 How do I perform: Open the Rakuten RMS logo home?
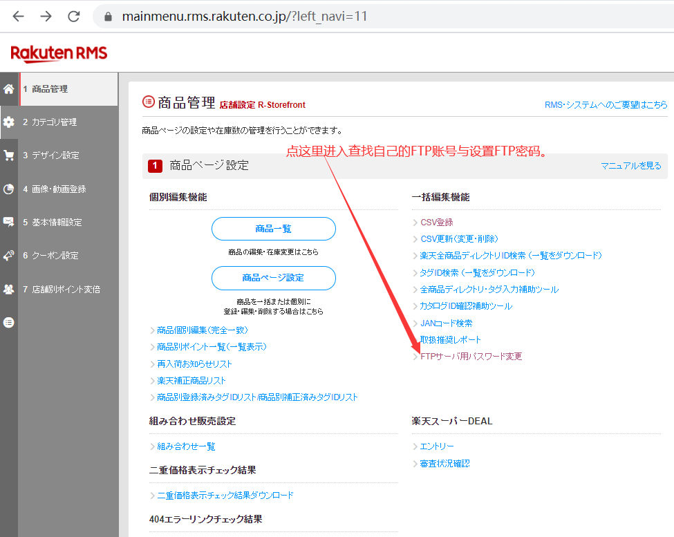[x=59, y=53]
